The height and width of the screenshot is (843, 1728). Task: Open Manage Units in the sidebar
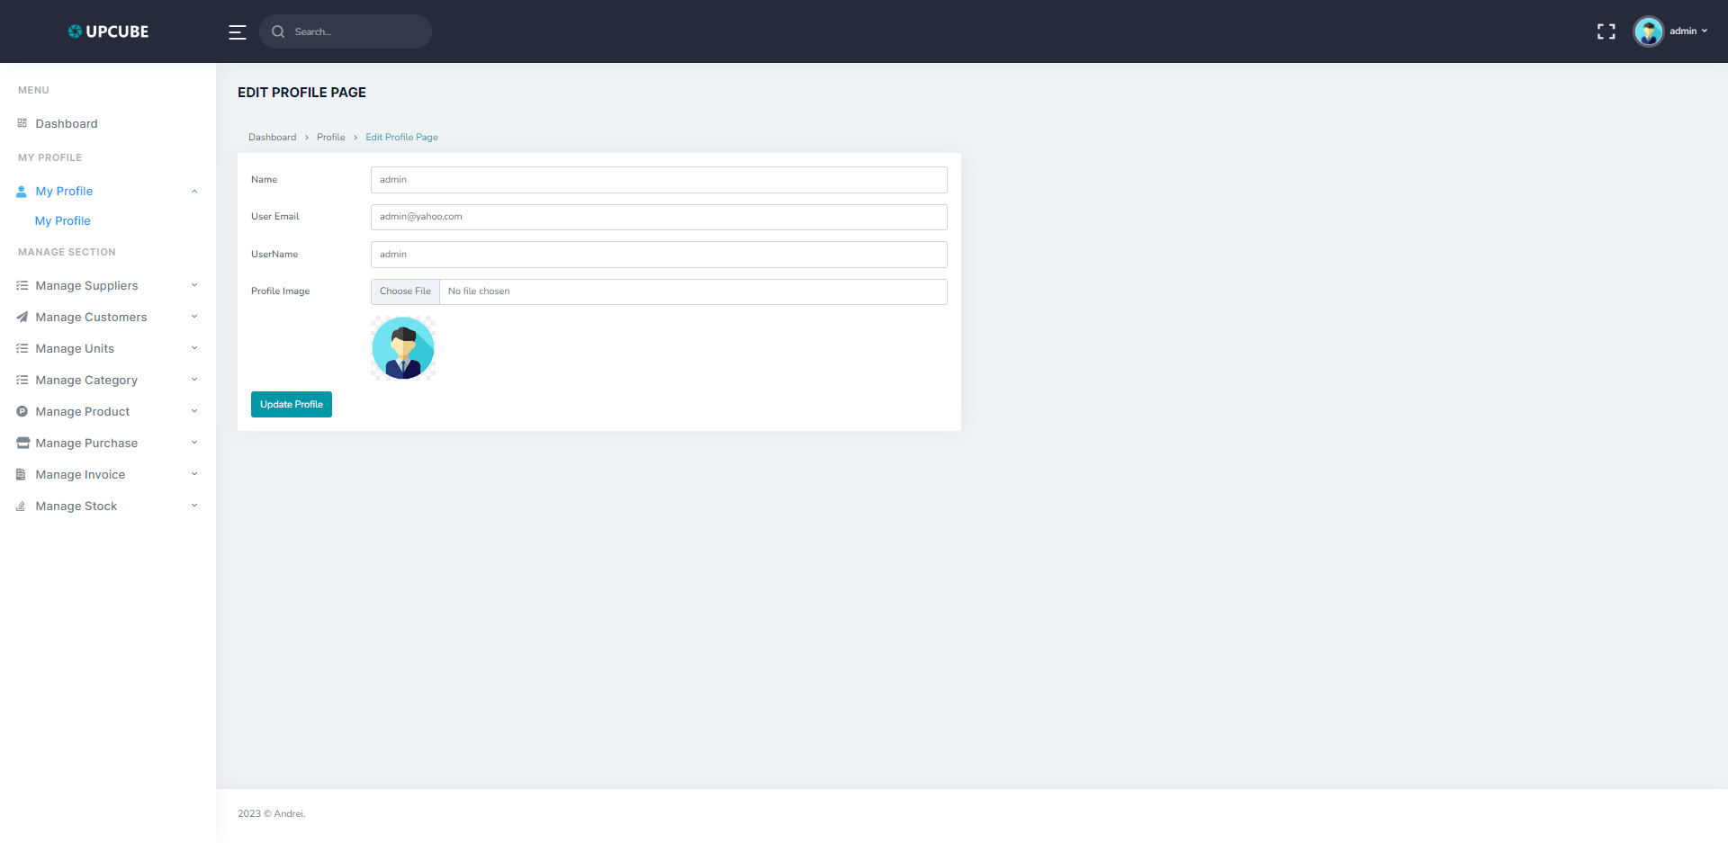click(x=75, y=348)
